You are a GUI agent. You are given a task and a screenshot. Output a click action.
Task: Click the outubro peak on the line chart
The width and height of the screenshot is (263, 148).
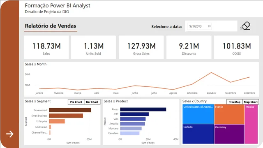coord(211,72)
